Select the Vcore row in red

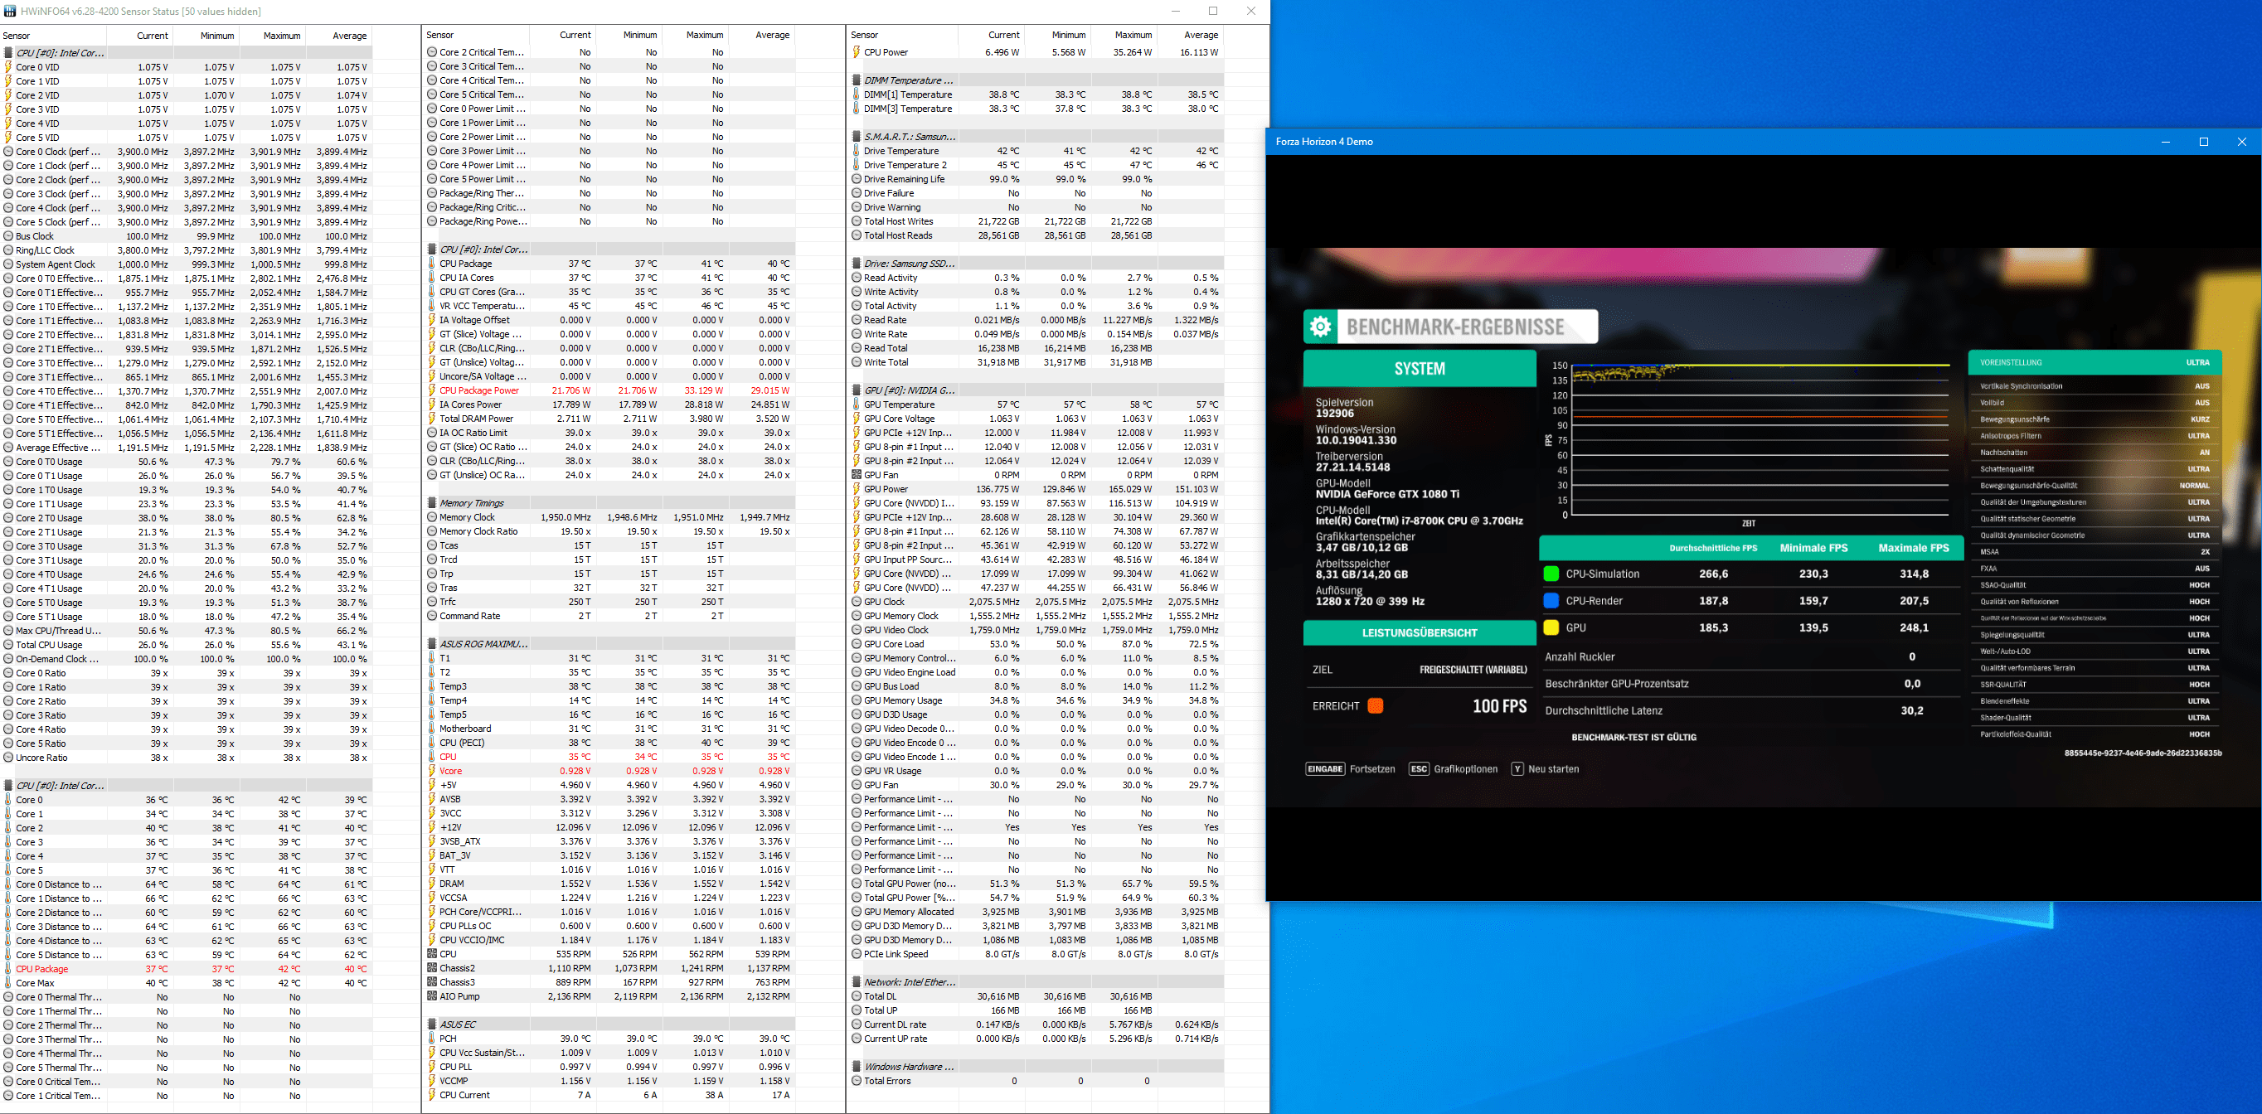click(609, 771)
